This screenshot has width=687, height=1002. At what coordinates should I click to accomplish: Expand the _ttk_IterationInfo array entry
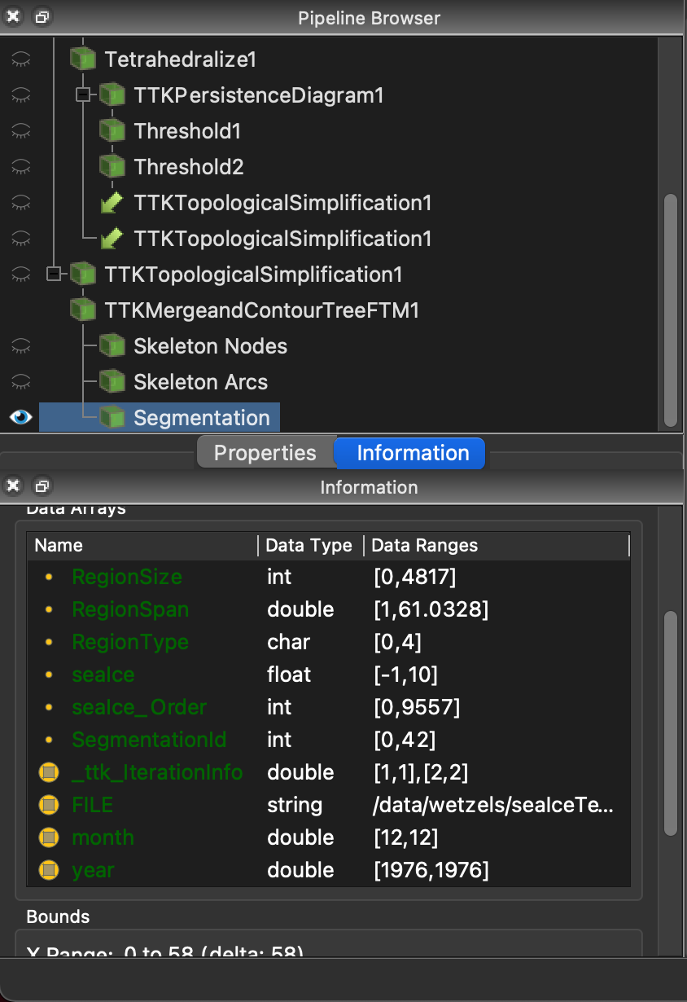(49, 772)
